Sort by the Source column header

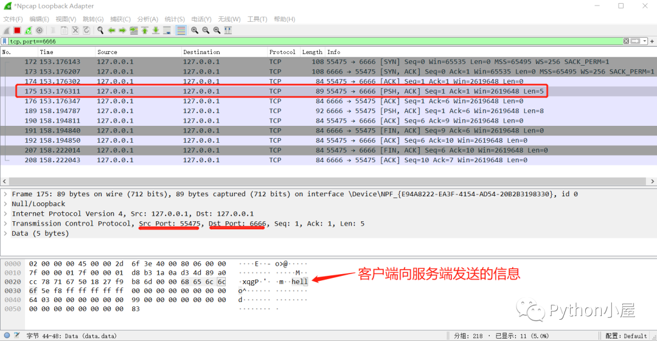pos(138,52)
